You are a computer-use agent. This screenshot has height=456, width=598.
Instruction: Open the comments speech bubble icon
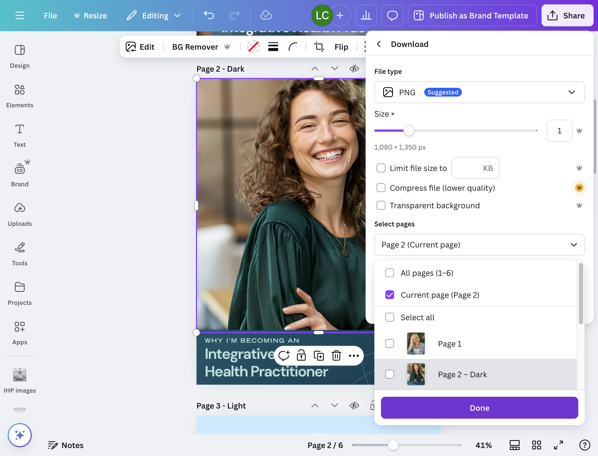(392, 15)
